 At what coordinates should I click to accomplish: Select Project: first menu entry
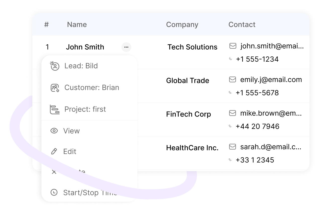(89, 110)
